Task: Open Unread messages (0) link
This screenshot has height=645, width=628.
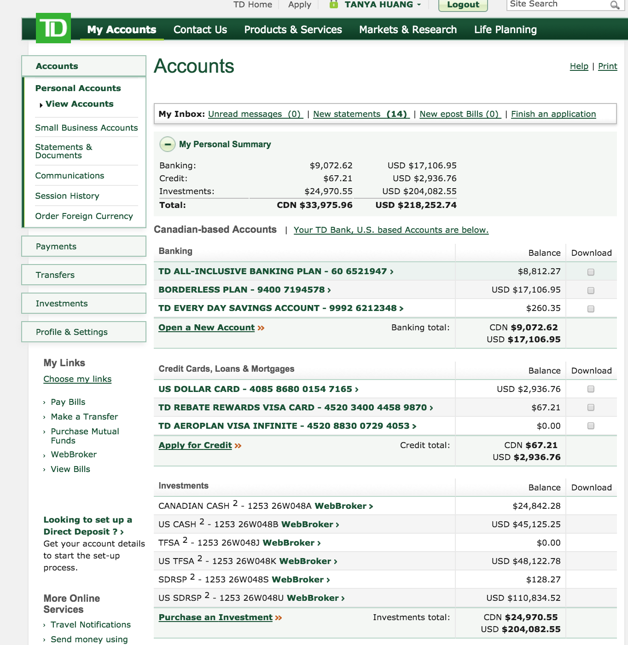Action: 255,114
